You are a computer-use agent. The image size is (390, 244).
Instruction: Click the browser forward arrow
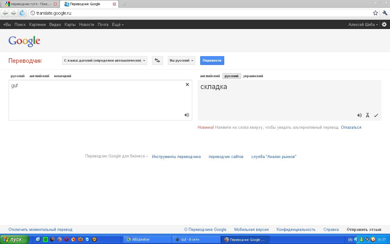(x=13, y=13)
